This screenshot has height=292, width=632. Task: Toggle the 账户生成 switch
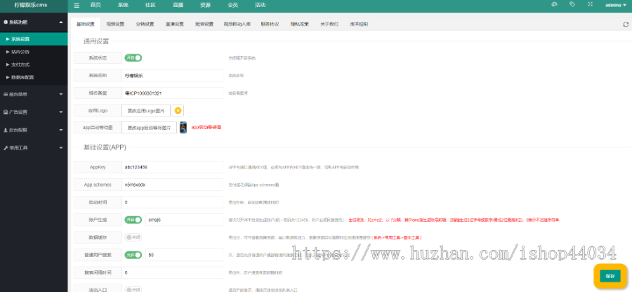tap(133, 220)
